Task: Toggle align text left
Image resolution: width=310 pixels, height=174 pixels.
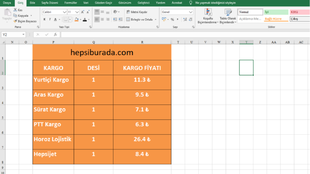Action: pyautogui.click(x=97, y=20)
